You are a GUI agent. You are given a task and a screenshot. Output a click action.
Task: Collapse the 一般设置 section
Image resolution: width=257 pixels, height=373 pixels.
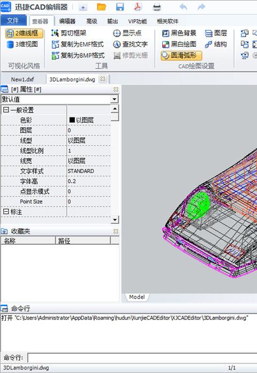pyautogui.click(x=6, y=110)
